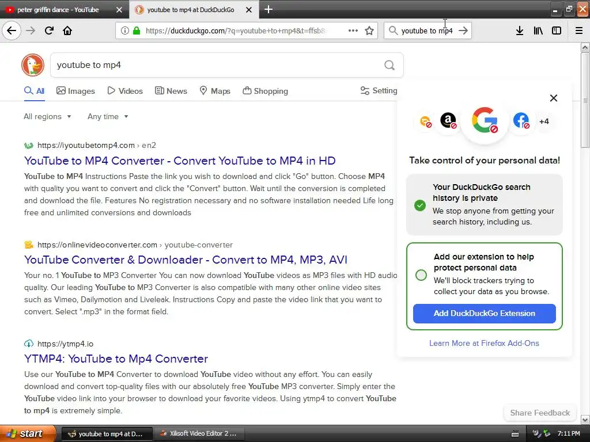Open page actions three-dot menu
Screen dimensions: 590x442
click(x=353, y=31)
